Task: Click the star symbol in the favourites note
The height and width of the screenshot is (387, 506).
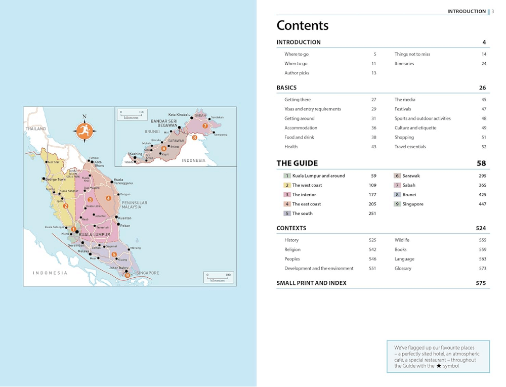Action: pyautogui.click(x=439, y=366)
